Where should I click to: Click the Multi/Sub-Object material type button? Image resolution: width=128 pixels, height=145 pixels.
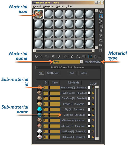click(x=92, y=62)
